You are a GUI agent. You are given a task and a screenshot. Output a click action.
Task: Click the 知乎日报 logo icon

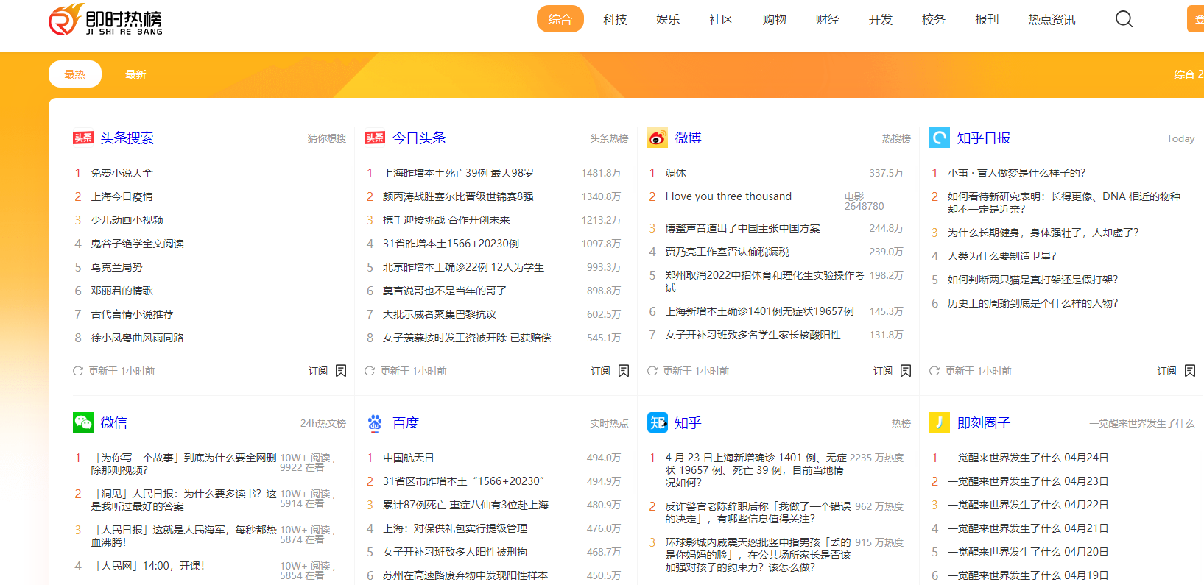point(940,138)
